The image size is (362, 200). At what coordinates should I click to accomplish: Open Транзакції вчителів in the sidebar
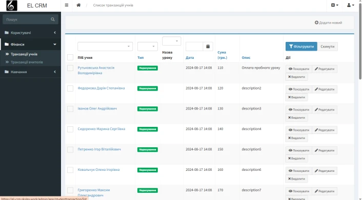click(27, 62)
